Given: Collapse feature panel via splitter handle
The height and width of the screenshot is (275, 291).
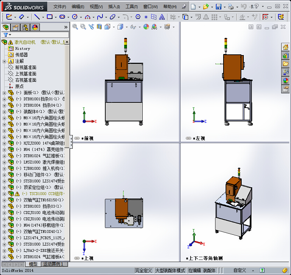Looking at the screenshot, I should coord(71,142).
